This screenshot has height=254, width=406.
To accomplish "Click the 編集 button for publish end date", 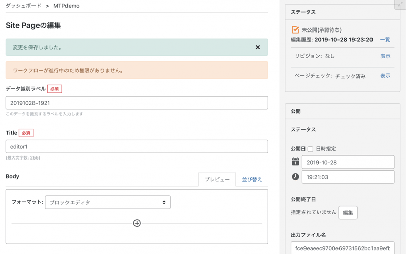I will (x=348, y=213).
